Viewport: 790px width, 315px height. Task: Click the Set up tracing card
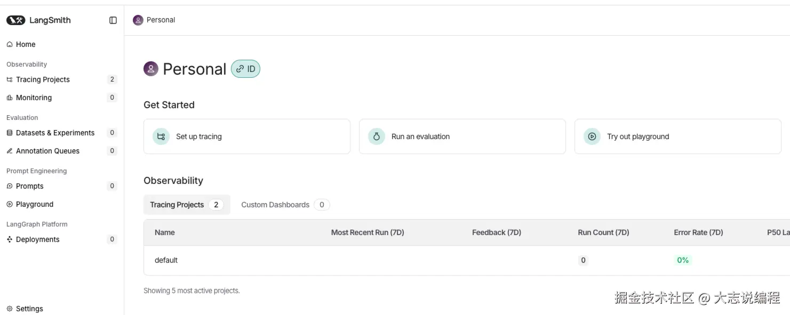point(246,136)
